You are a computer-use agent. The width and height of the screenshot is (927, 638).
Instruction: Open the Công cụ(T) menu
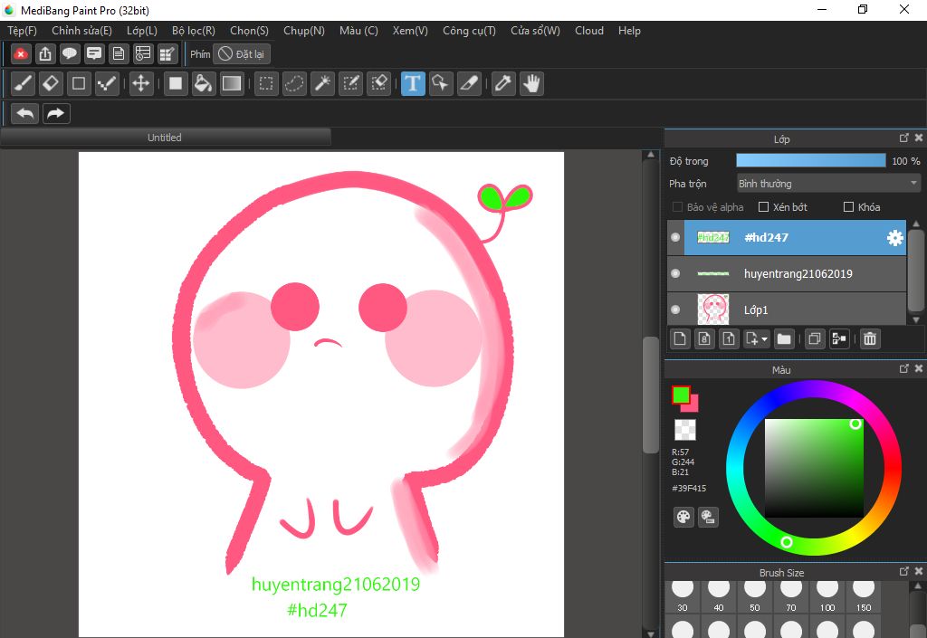tap(469, 31)
